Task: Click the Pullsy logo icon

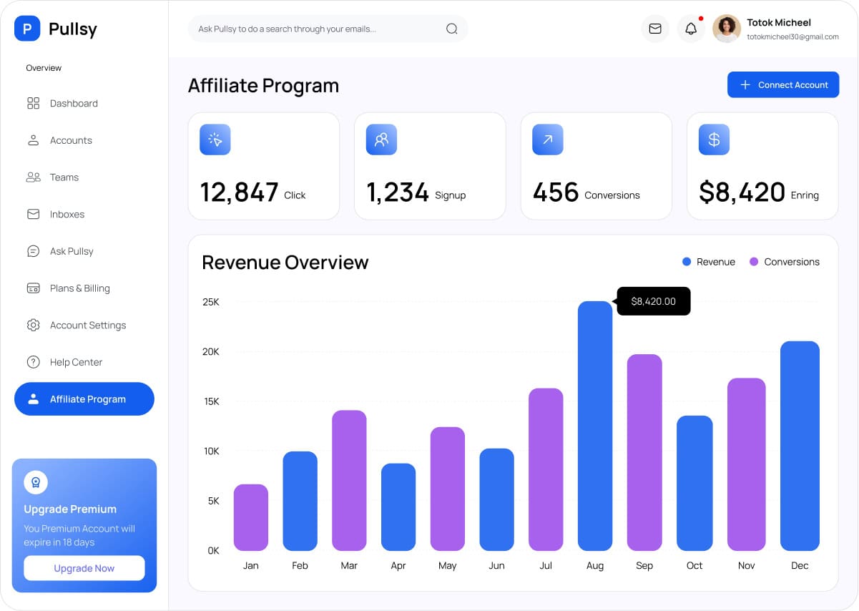Action: coord(27,29)
